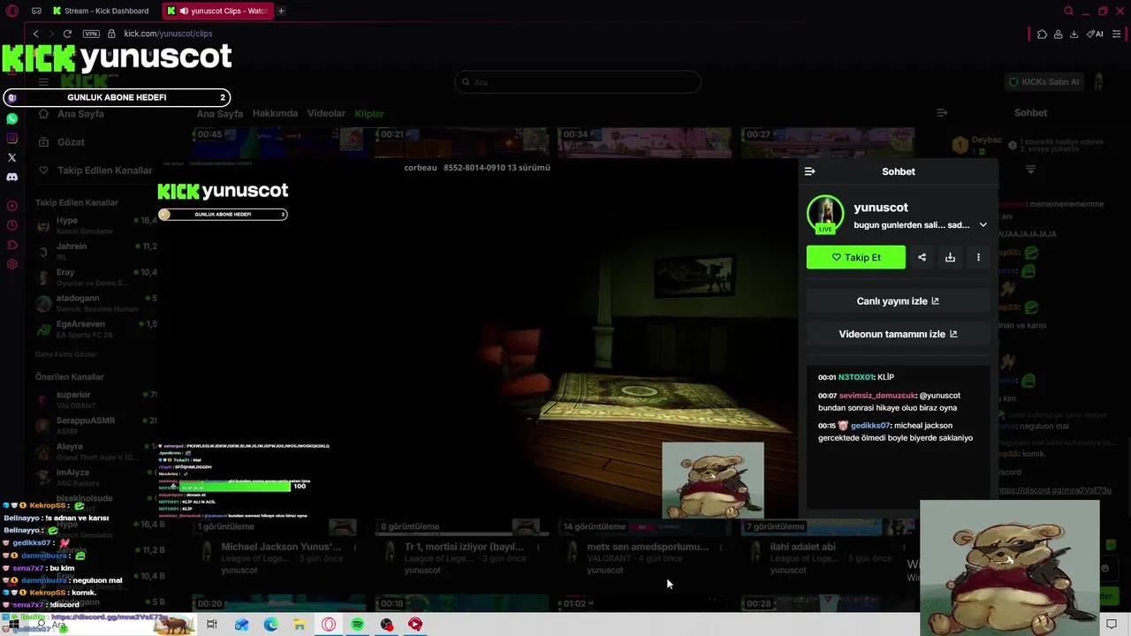
Task: Open the 00:45 clip thumbnail
Action: point(281,141)
